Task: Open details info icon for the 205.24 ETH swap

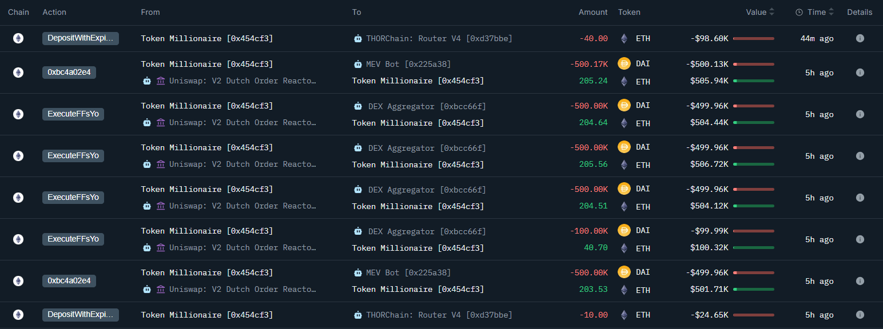Action: [860, 73]
